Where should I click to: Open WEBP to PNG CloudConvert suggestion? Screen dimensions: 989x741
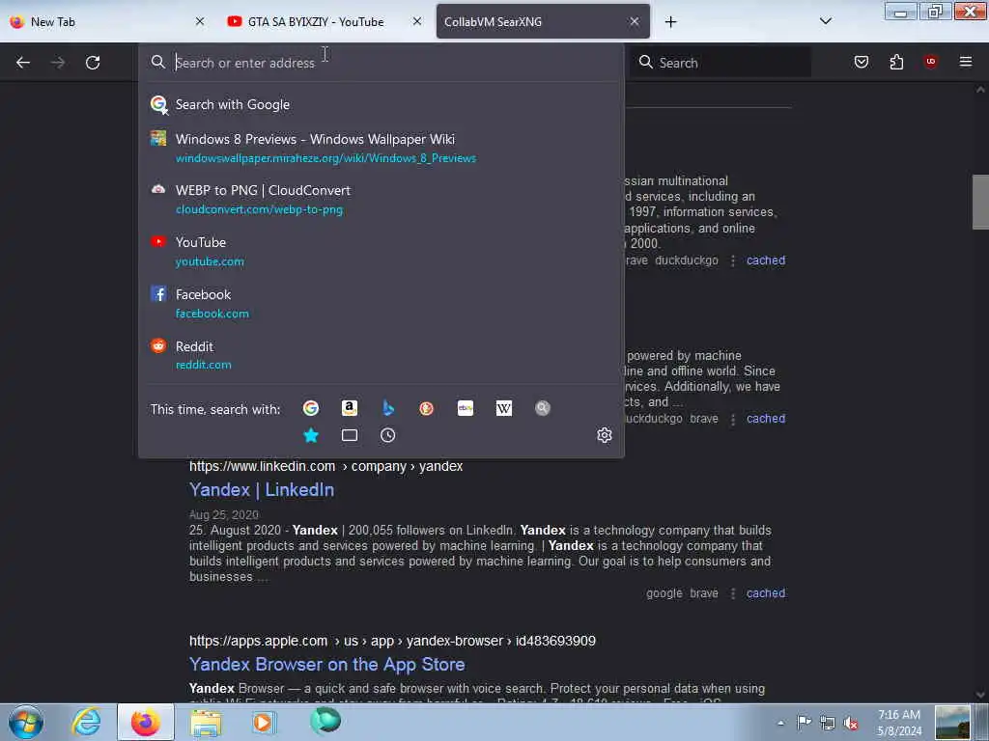click(381, 199)
